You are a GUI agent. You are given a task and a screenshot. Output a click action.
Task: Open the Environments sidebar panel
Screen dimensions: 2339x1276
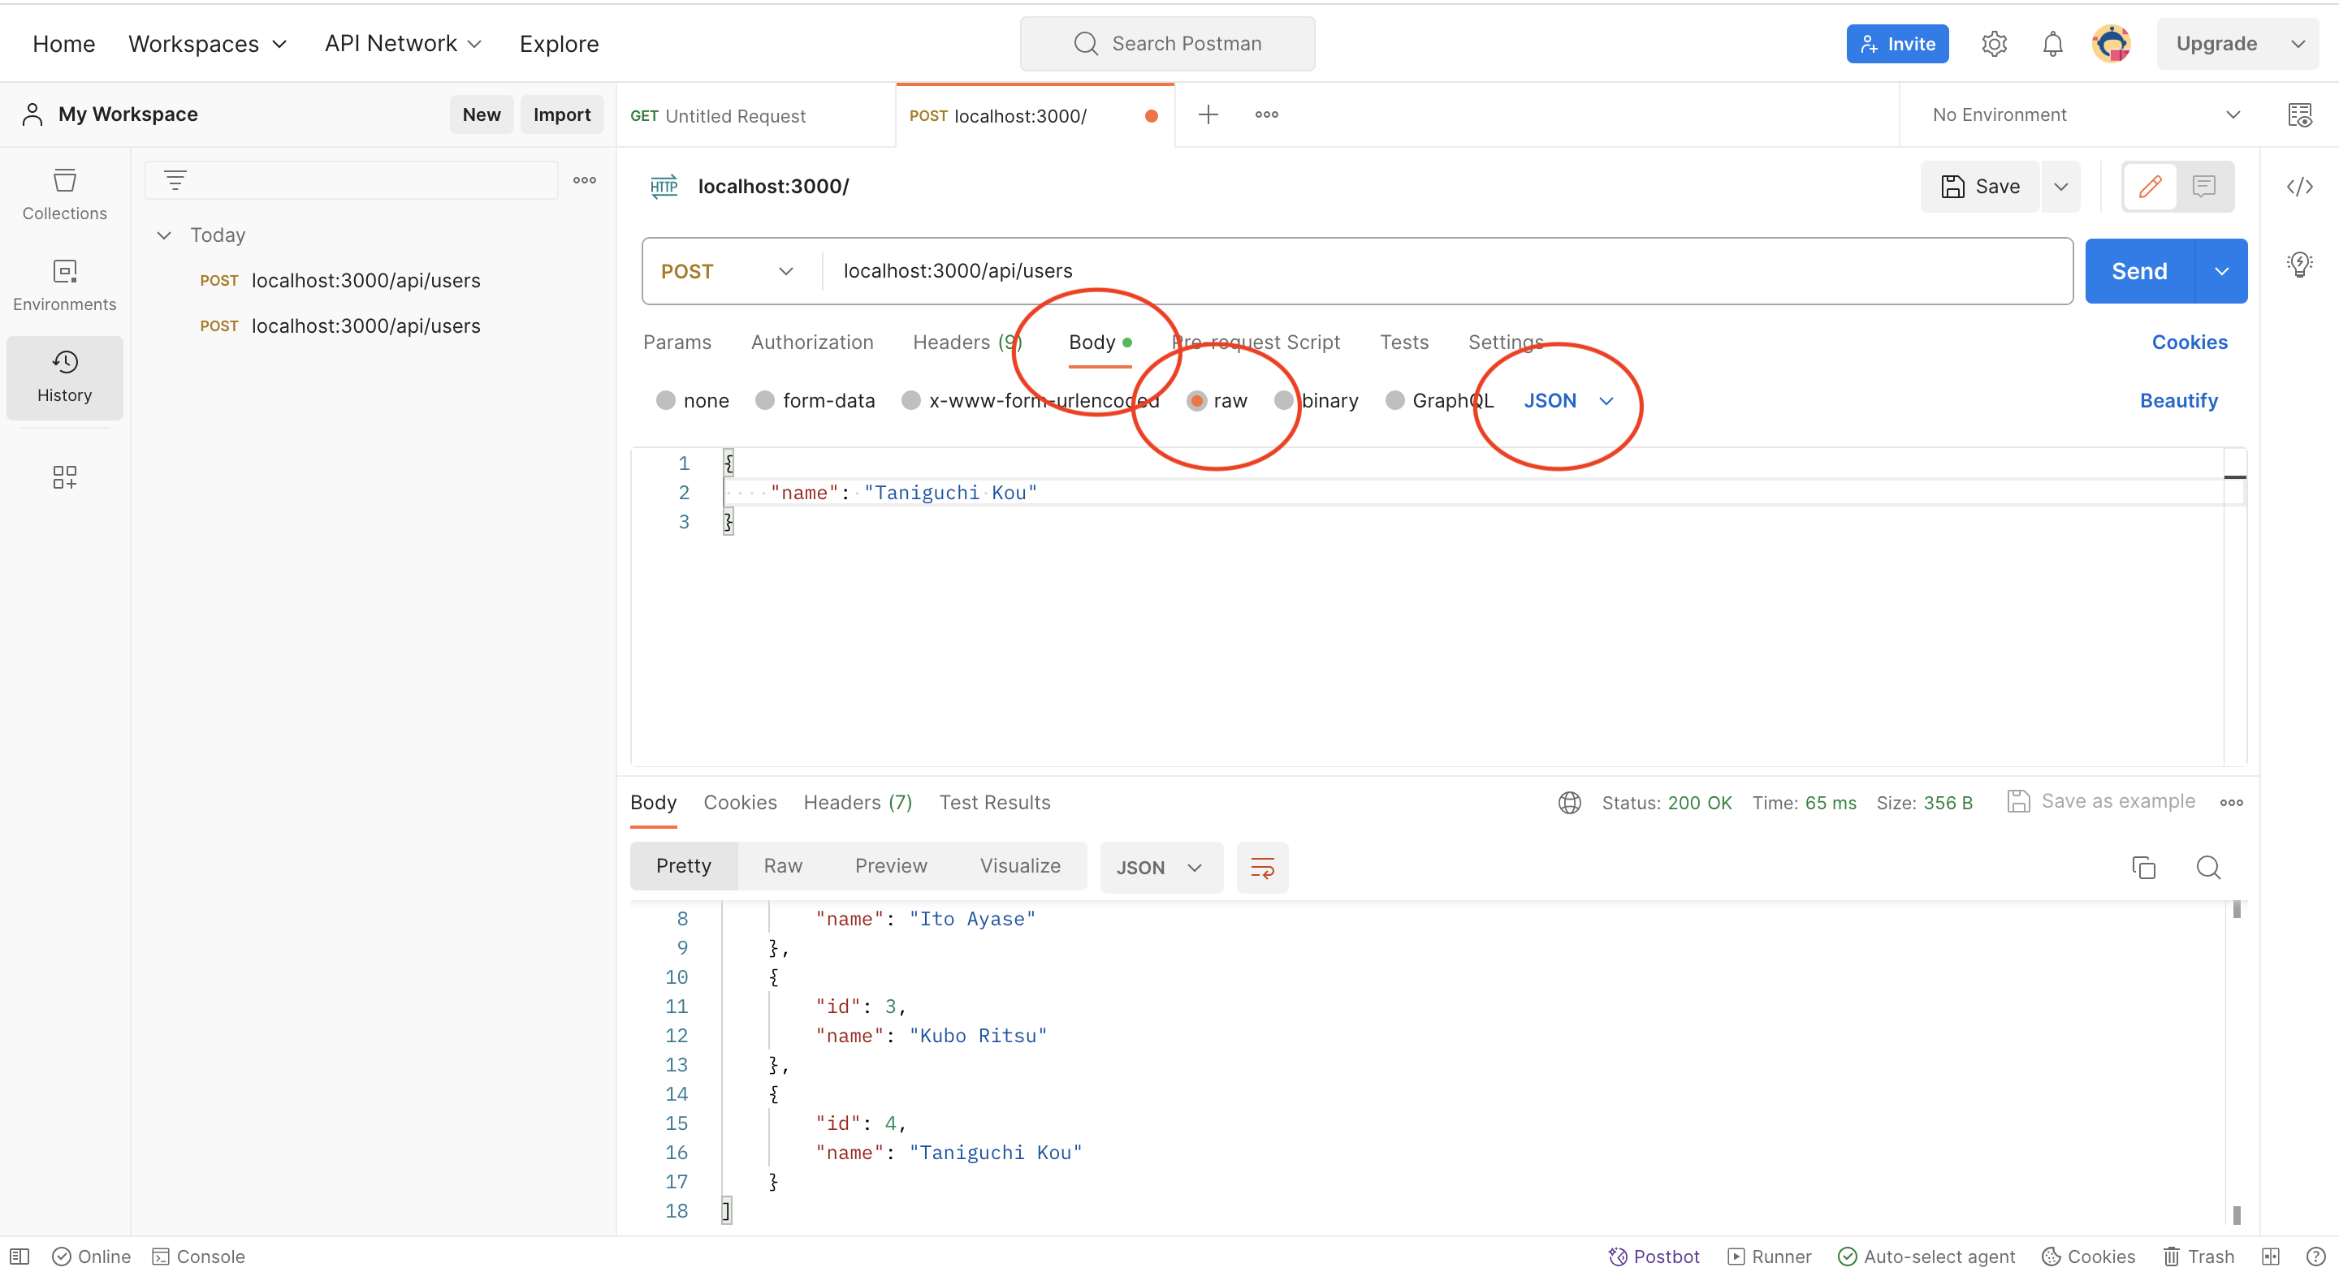coord(63,284)
